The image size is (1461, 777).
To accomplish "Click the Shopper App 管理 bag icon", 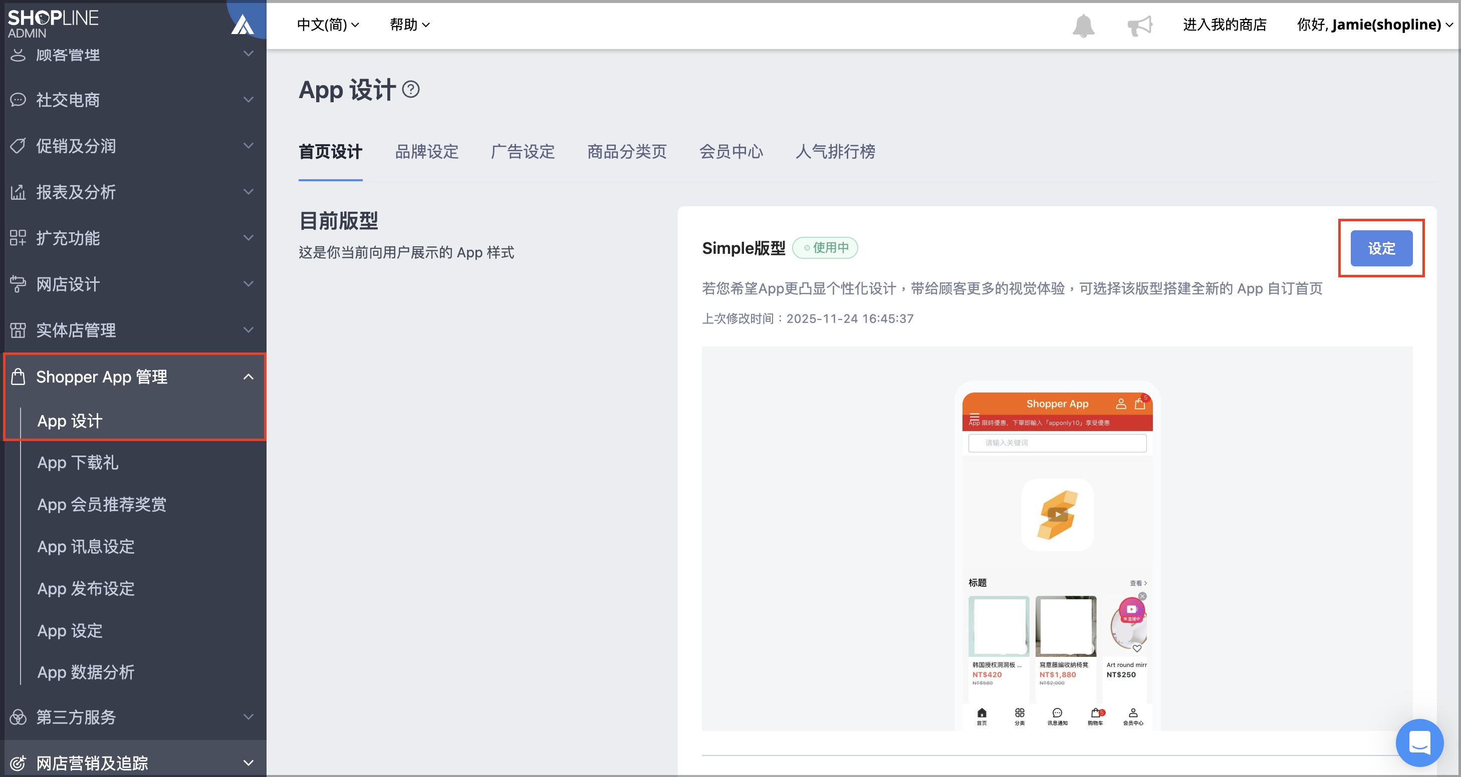I will [x=18, y=376].
